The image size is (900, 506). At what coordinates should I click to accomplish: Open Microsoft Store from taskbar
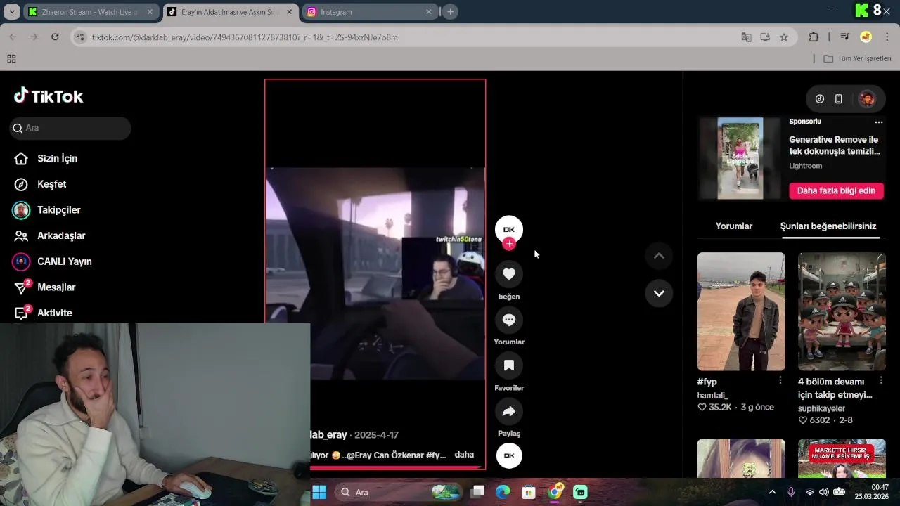(x=529, y=492)
